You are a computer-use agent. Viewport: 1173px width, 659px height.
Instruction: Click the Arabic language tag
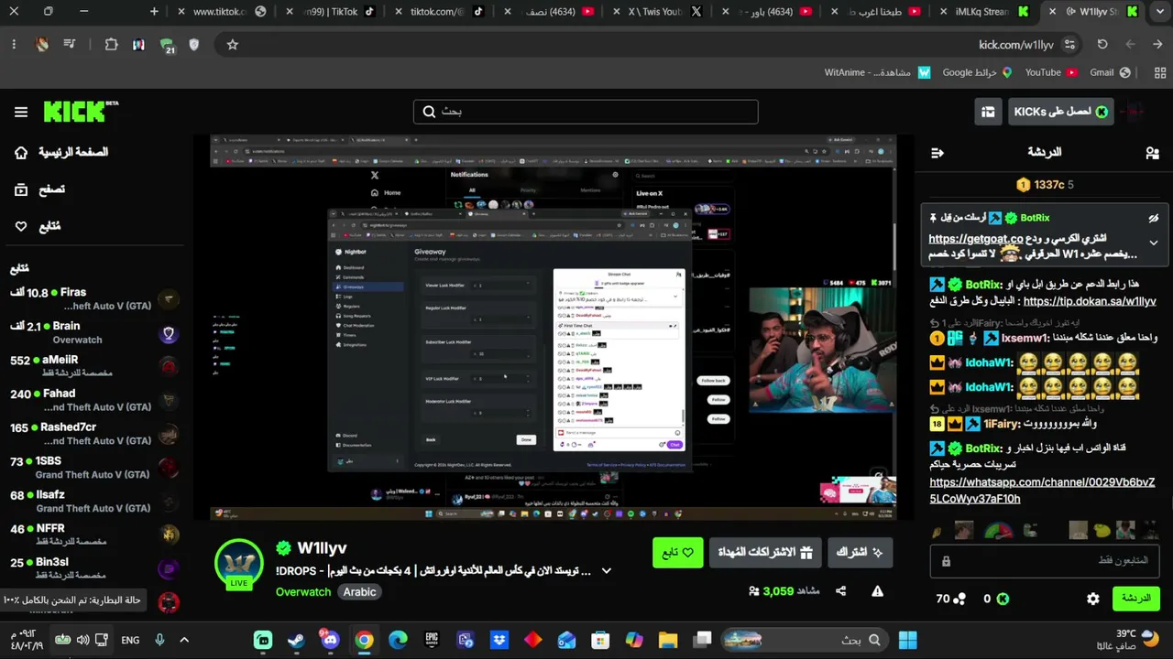pyautogui.click(x=359, y=592)
